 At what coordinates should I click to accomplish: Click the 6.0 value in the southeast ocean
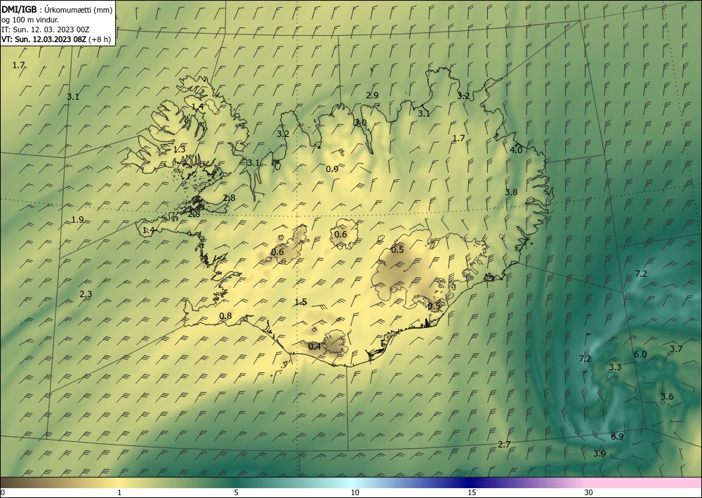pos(640,354)
